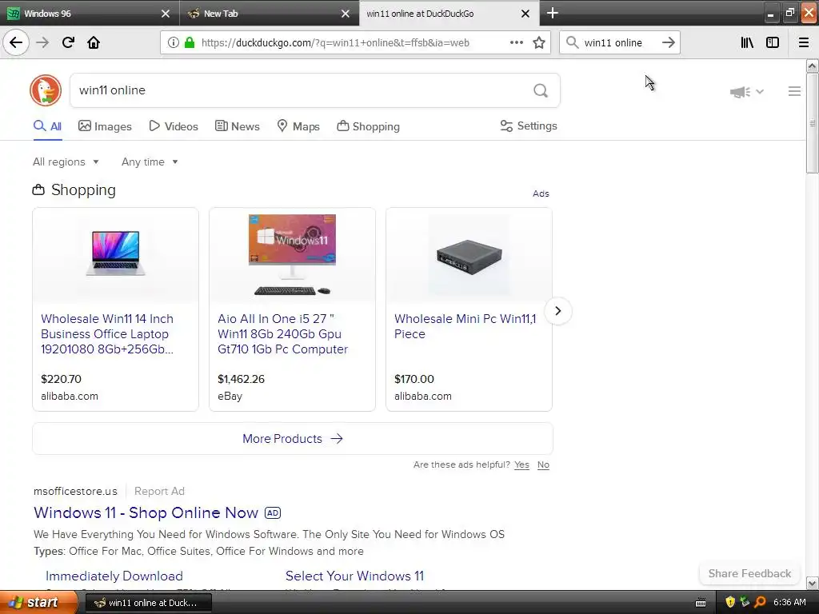
Task: Click the security shield tray icon
Action: coord(730,603)
